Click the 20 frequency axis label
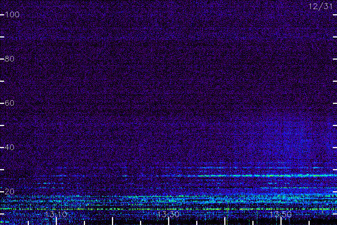 coord(9,192)
